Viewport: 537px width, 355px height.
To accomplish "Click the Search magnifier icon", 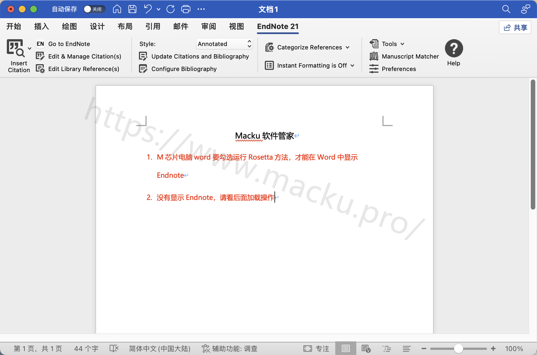I will coord(506,9).
